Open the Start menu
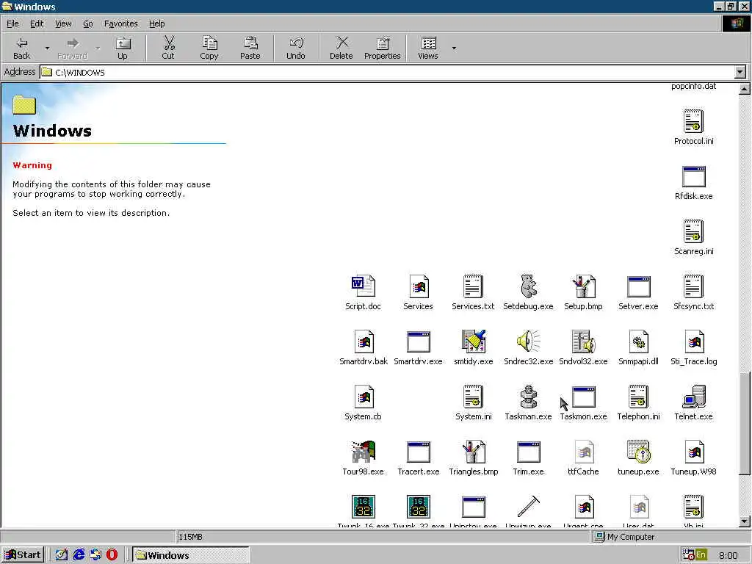 tap(23, 555)
